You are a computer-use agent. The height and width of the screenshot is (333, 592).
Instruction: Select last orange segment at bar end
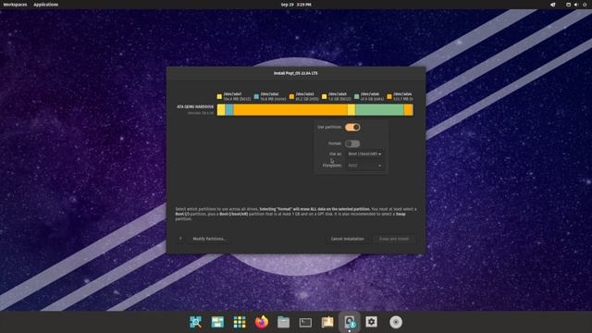(x=409, y=110)
